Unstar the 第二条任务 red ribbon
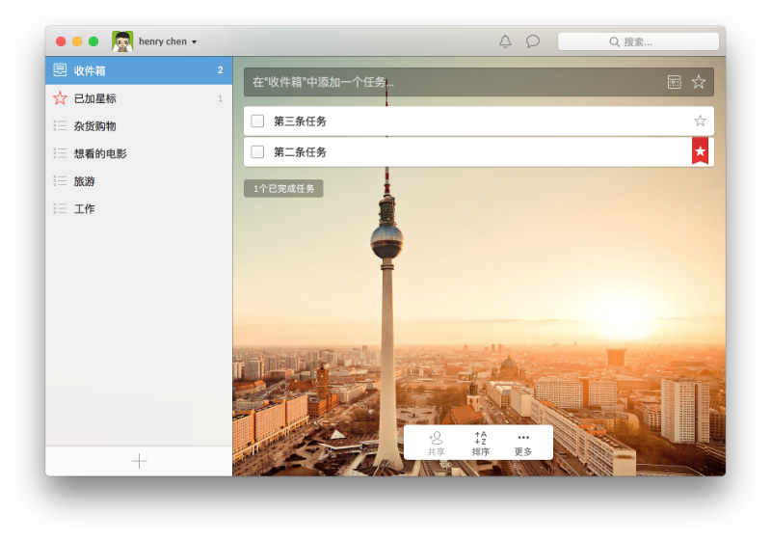This screenshot has height=541, width=771. point(700,150)
